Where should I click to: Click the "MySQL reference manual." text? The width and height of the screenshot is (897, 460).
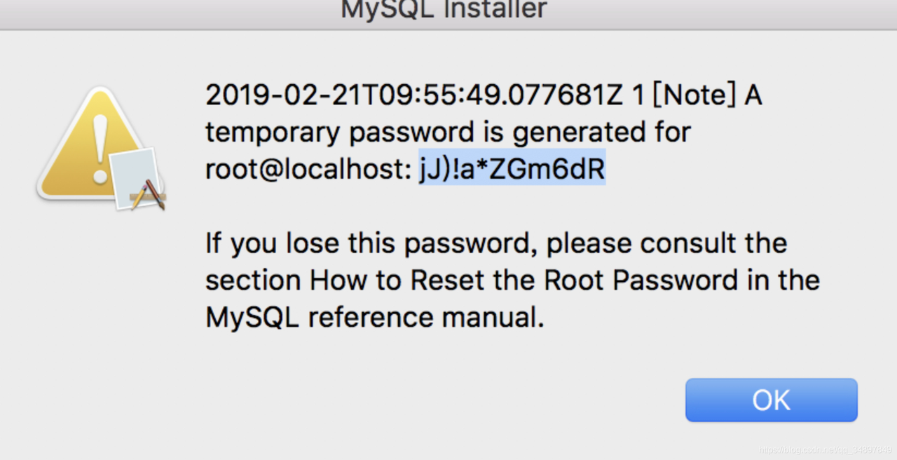(x=374, y=318)
